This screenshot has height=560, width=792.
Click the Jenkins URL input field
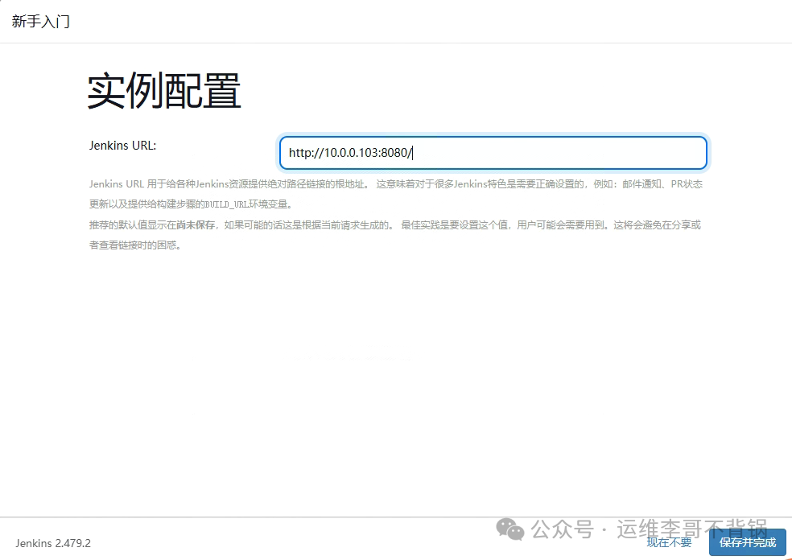pyautogui.click(x=493, y=153)
